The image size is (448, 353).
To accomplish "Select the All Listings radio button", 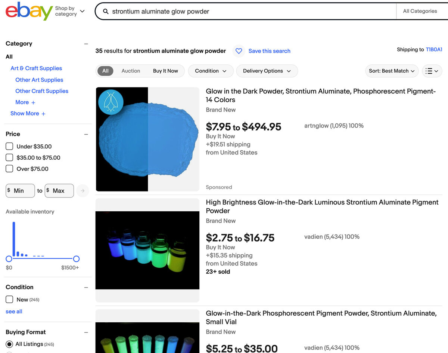I will tap(9, 344).
